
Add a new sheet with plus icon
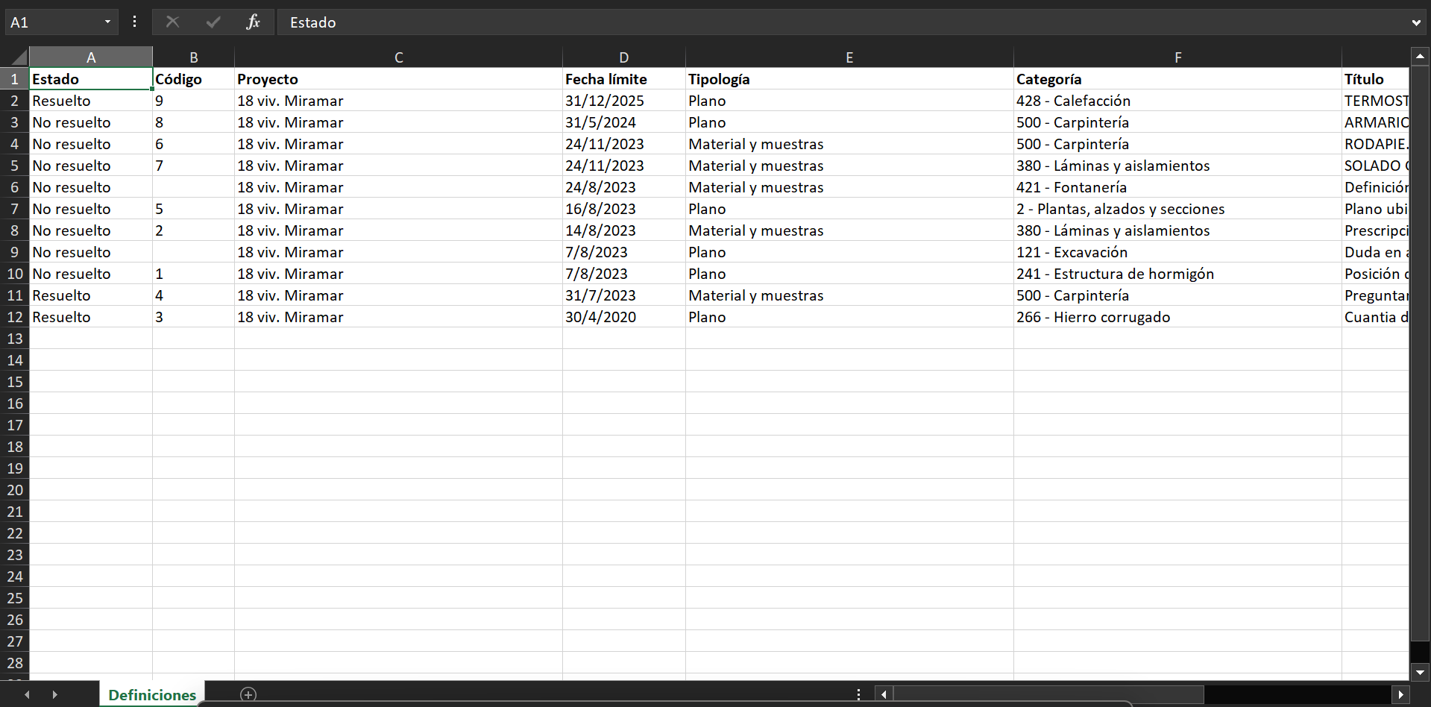click(248, 694)
